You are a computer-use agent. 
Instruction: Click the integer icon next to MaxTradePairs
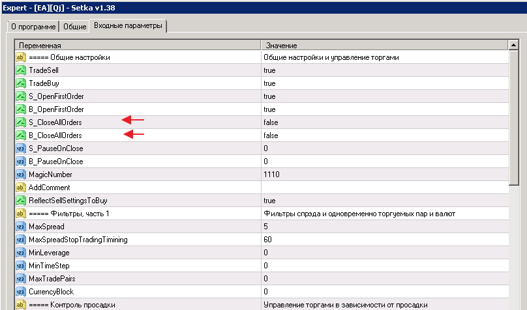click(x=21, y=279)
